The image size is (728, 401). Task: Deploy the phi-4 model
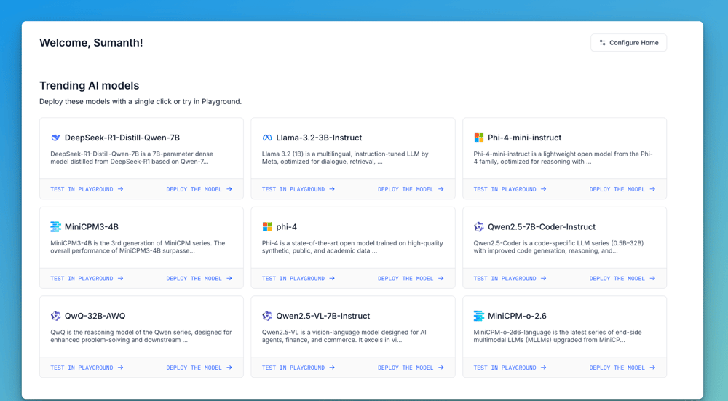pyautogui.click(x=411, y=279)
